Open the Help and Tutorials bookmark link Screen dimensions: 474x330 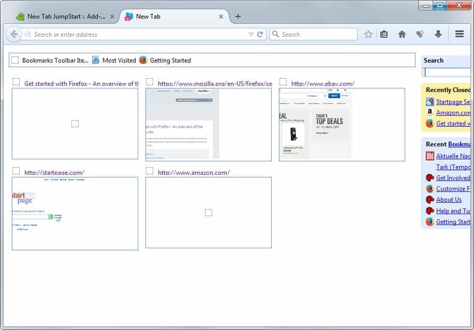(453, 211)
